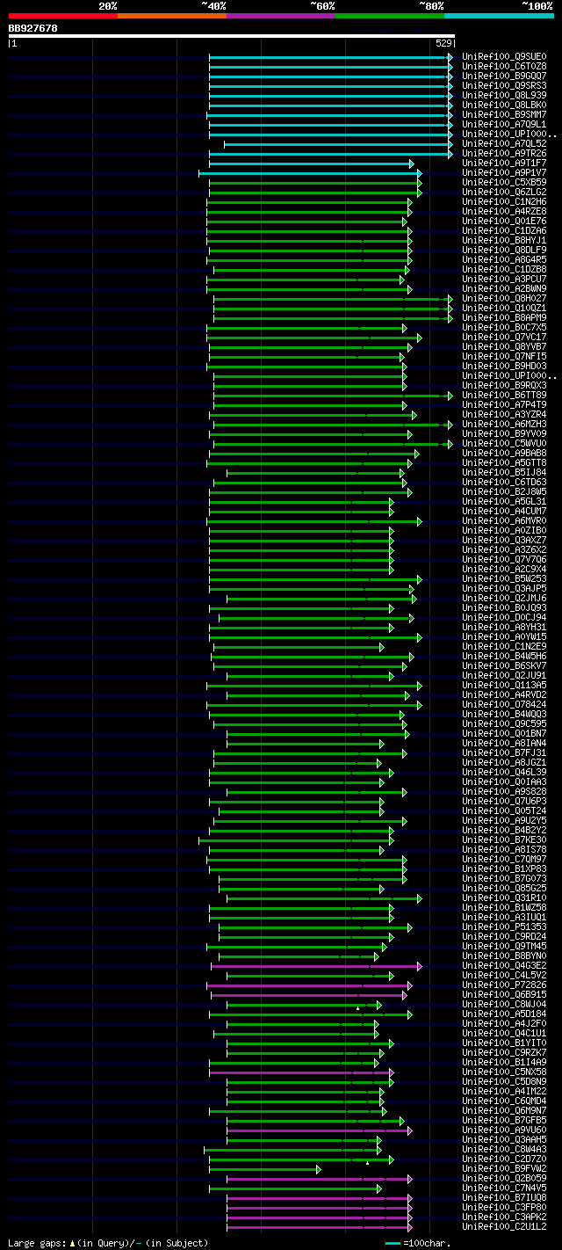
Task: Select the UniRef100_O78424 label
Action: click(x=504, y=705)
